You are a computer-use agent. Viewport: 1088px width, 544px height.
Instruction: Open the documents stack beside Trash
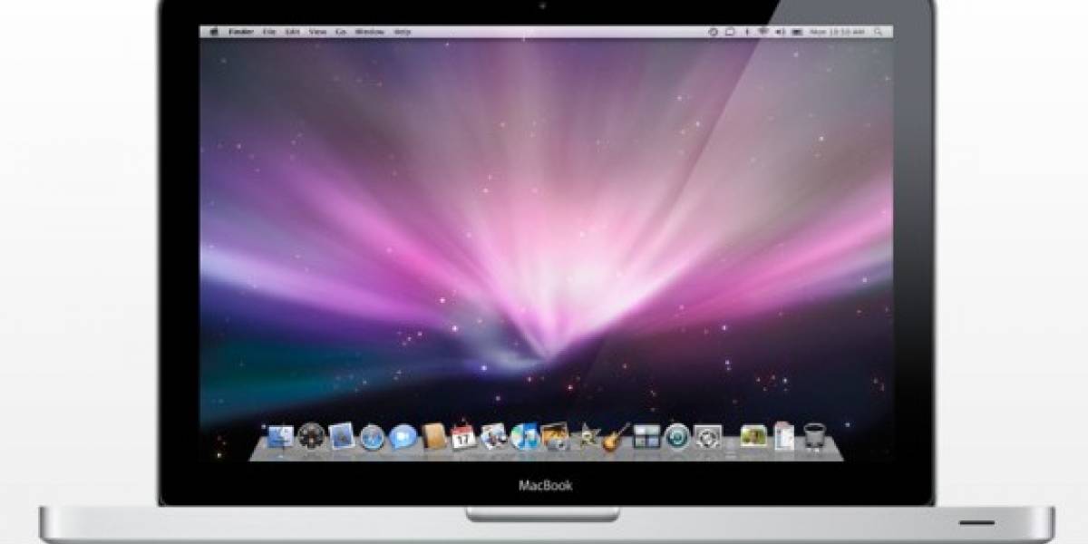pyautogui.click(x=783, y=437)
